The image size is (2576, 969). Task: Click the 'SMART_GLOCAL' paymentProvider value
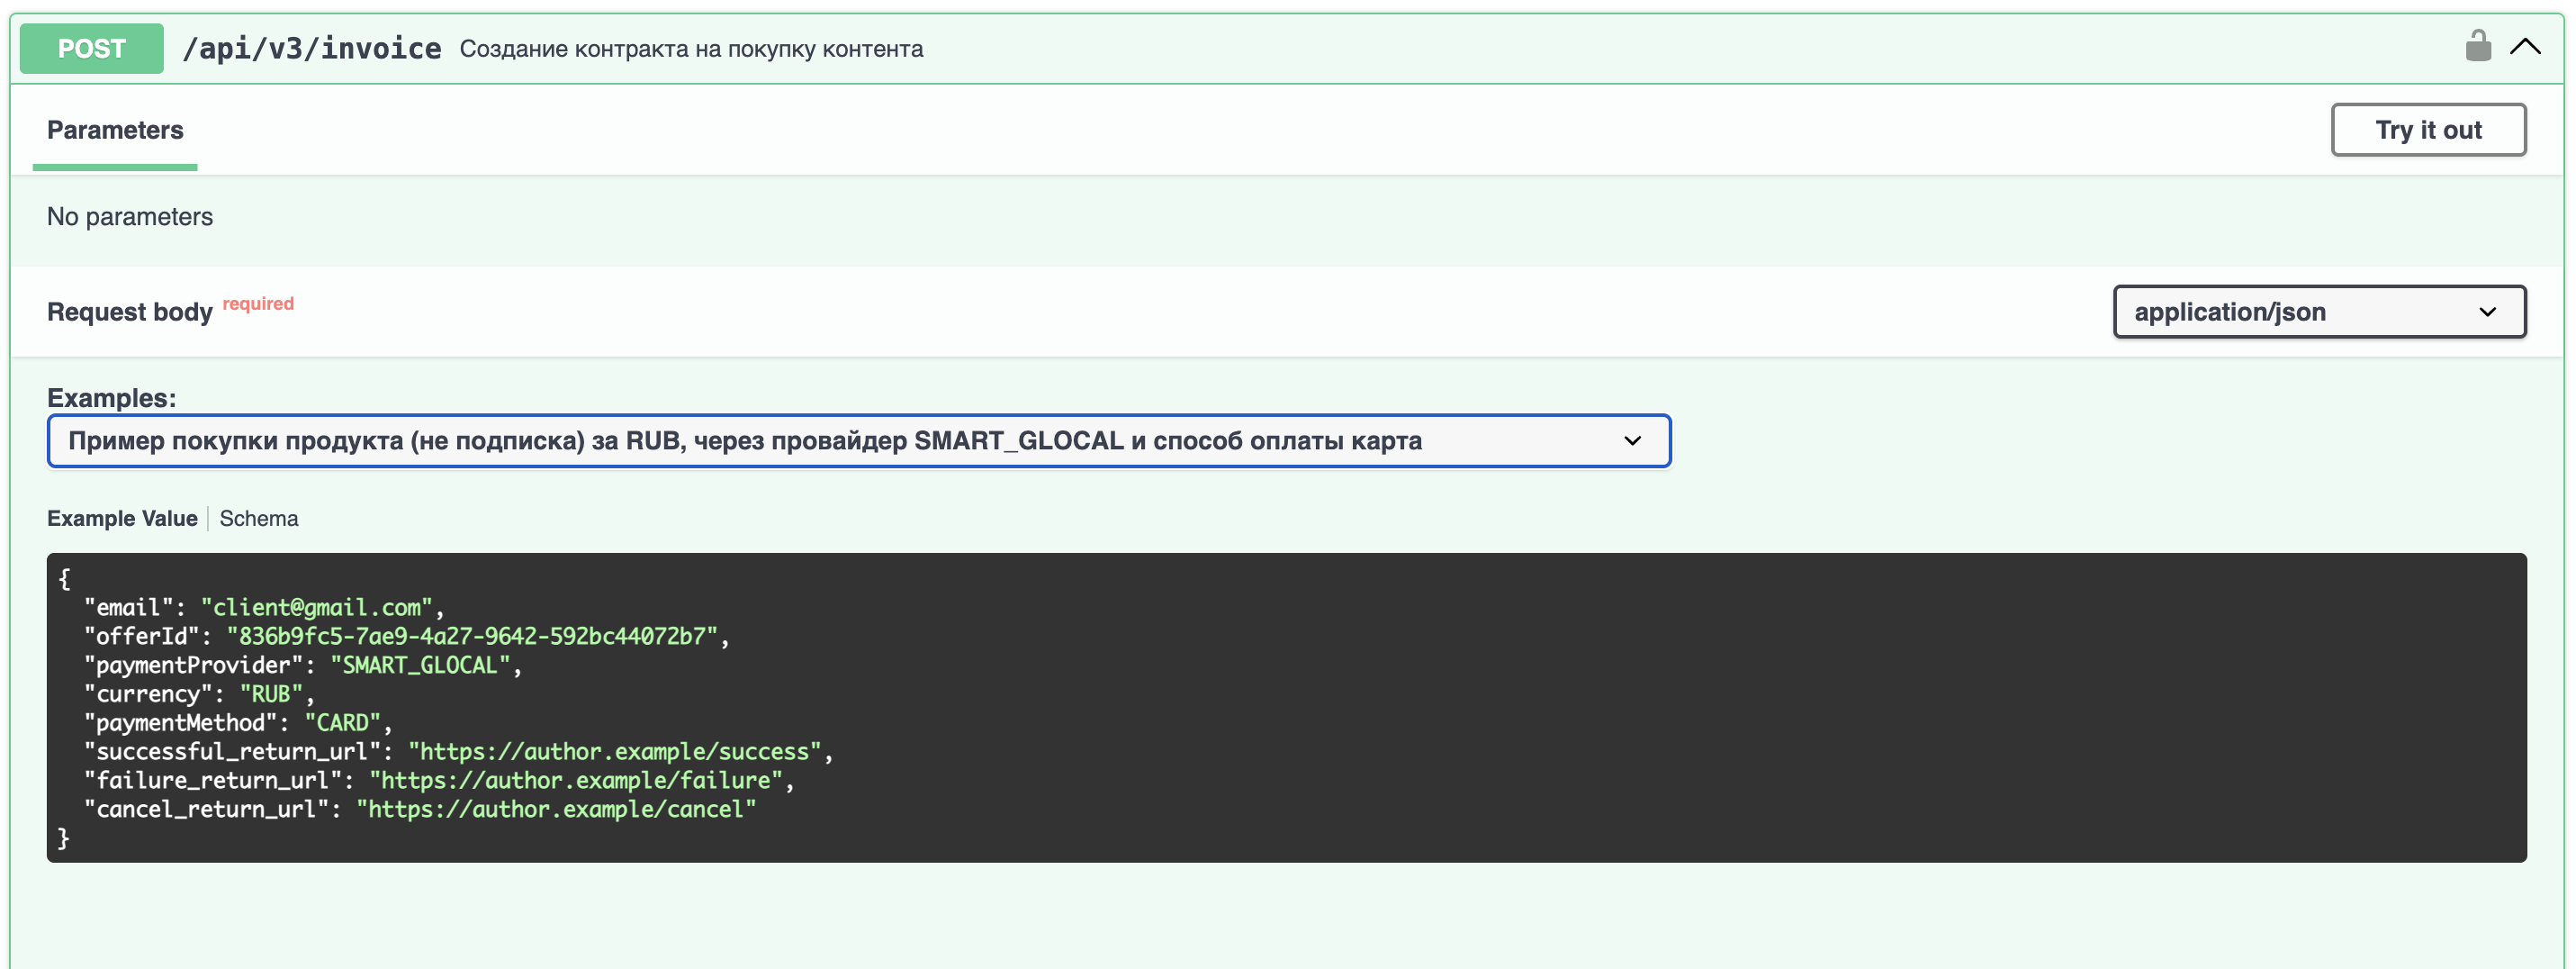(420, 666)
